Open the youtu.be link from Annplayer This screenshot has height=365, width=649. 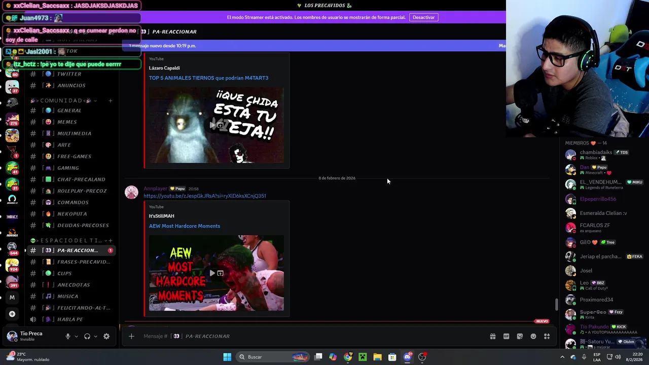coord(204,196)
